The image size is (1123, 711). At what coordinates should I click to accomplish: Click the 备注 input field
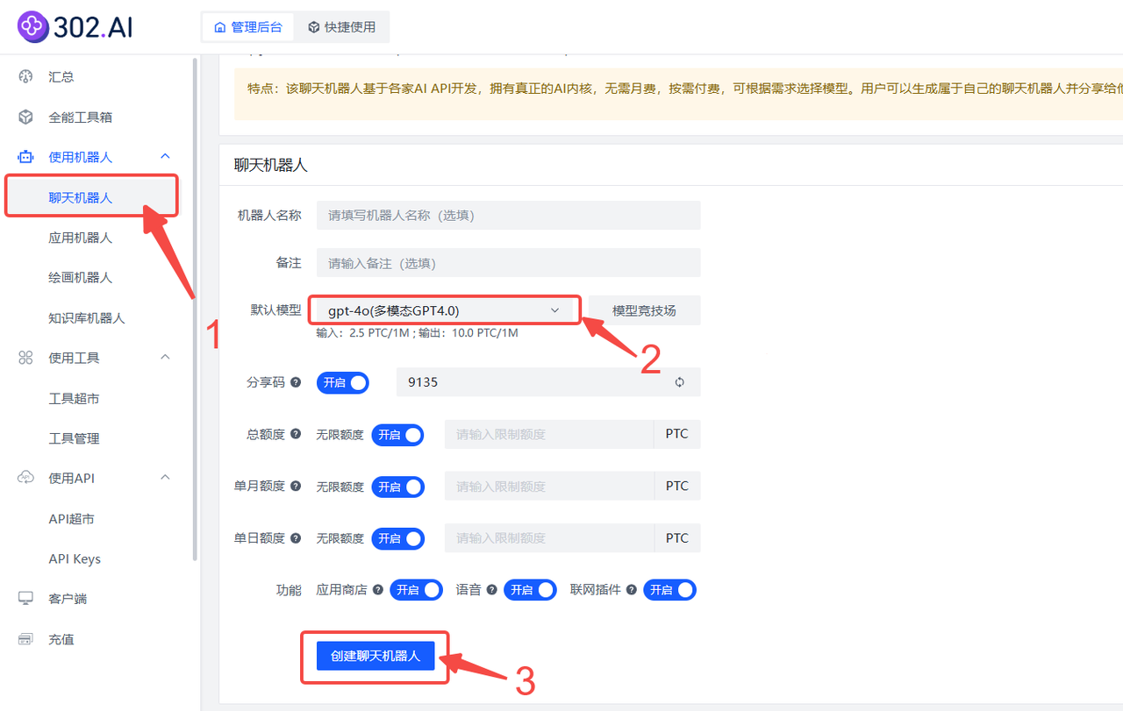point(509,263)
